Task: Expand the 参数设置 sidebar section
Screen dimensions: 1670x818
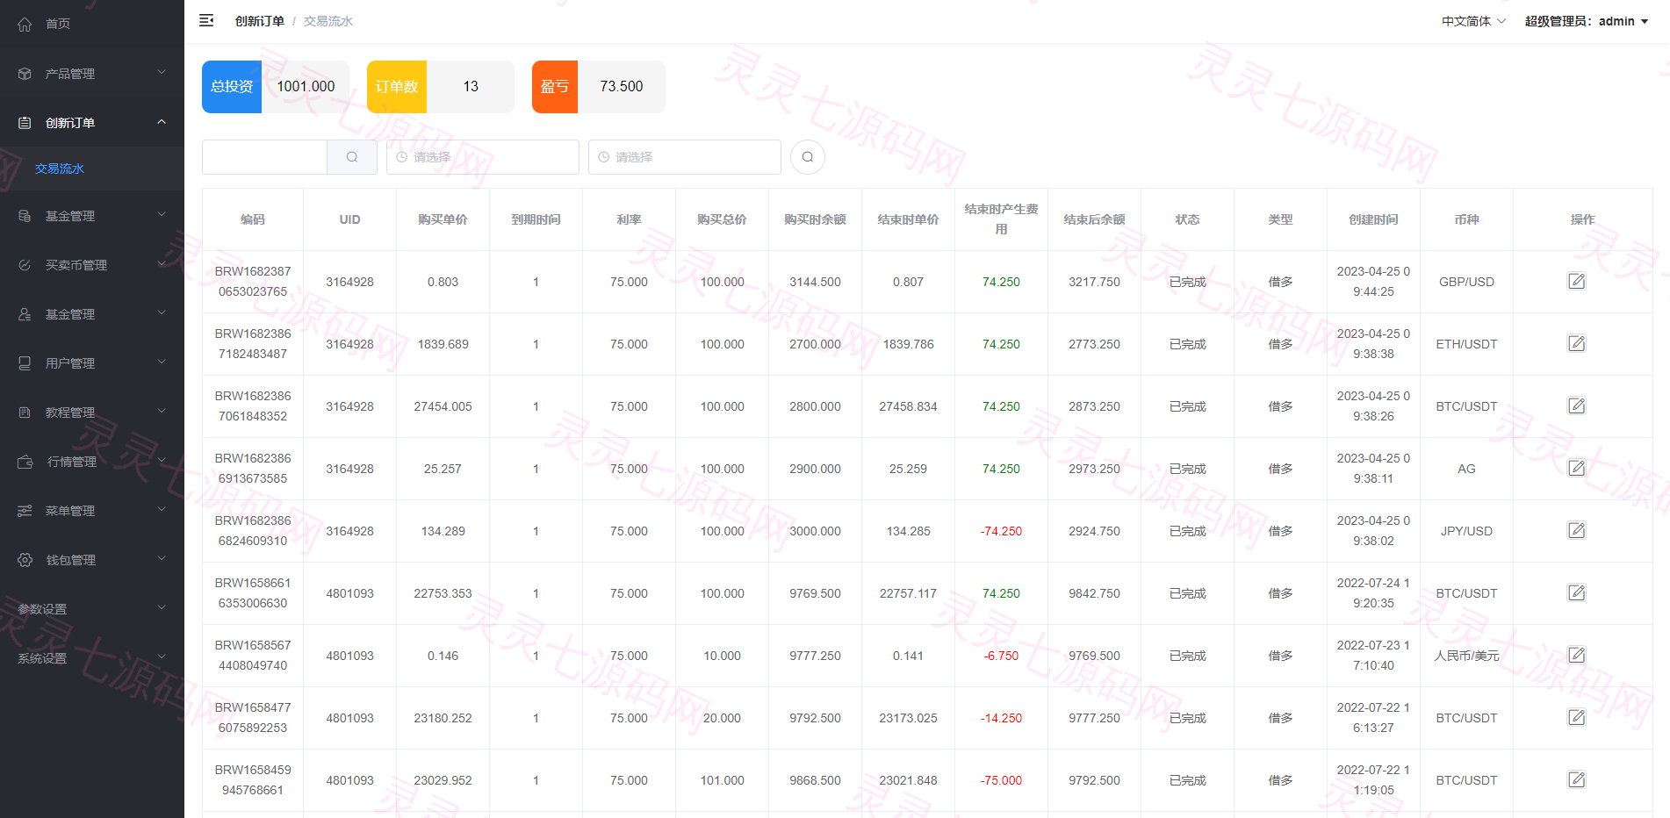Action: [x=92, y=609]
